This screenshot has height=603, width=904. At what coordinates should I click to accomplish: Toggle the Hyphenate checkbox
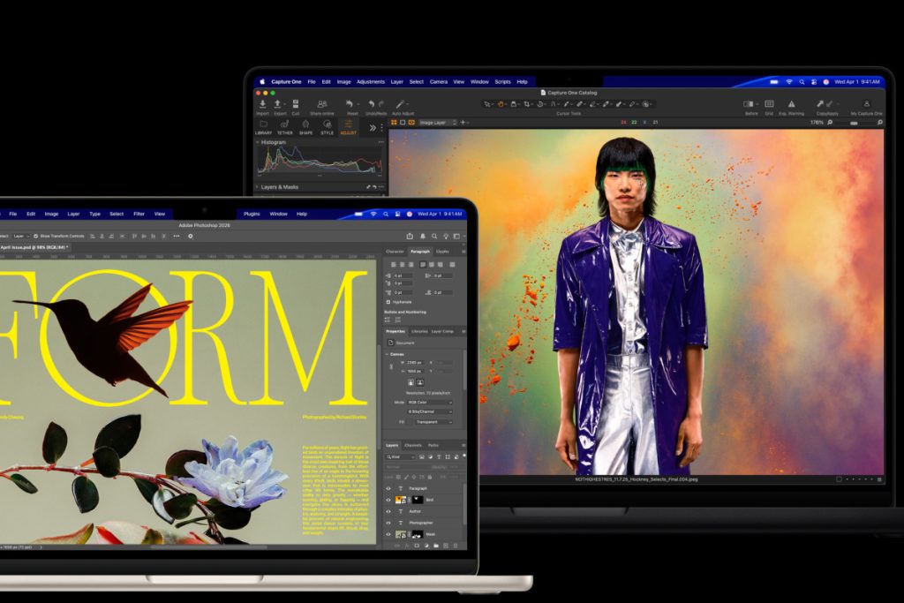click(388, 301)
